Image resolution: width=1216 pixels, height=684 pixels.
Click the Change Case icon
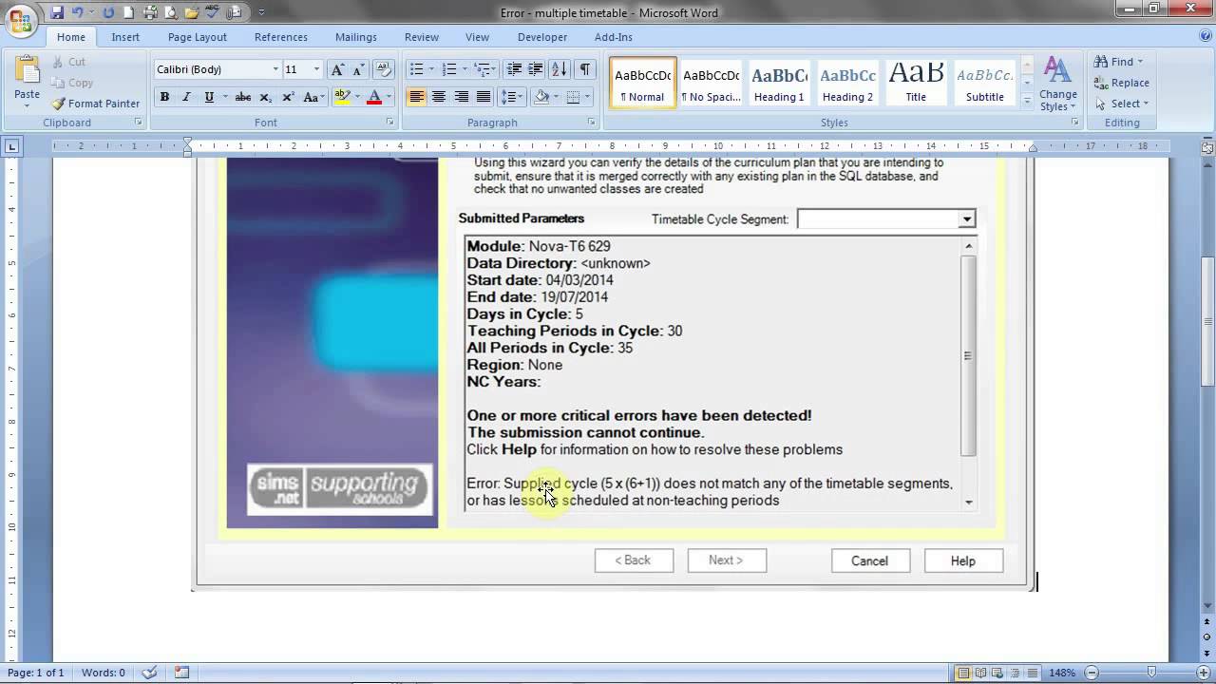click(313, 97)
